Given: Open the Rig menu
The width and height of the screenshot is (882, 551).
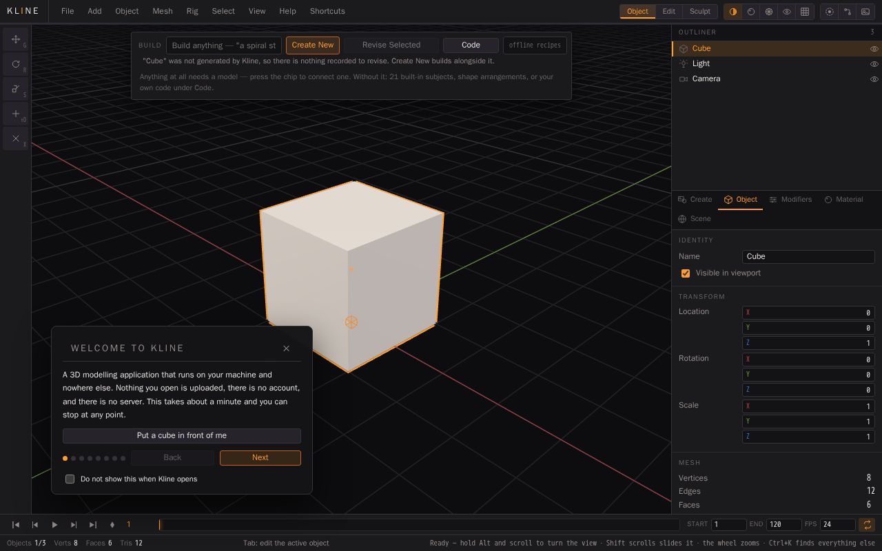Looking at the screenshot, I should [192, 12].
